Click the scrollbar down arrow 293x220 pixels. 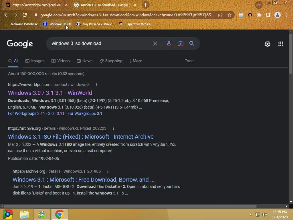pos(291,202)
